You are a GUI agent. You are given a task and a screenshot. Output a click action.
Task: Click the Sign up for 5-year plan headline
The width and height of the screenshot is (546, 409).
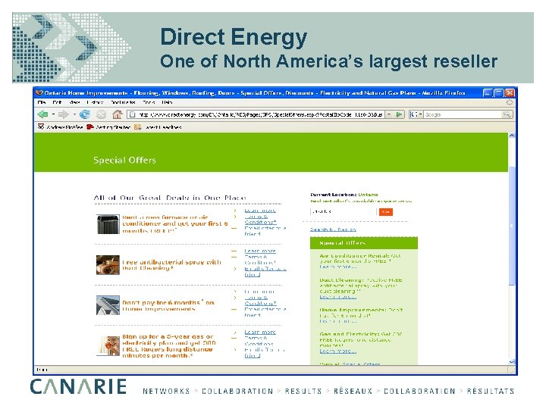click(x=168, y=346)
